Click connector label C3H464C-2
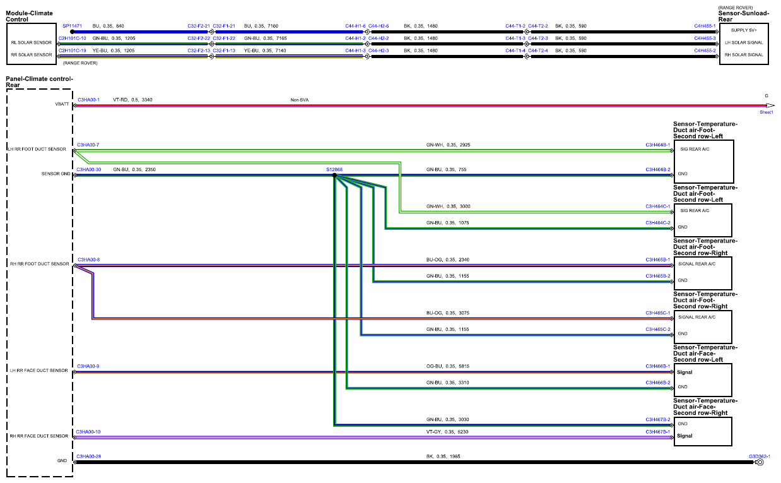This screenshot has width=781, height=483. 657,223
